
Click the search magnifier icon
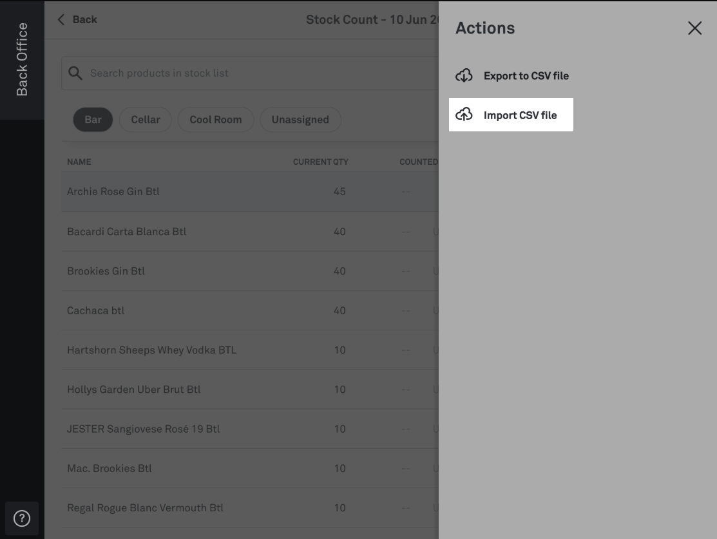coord(75,73)
